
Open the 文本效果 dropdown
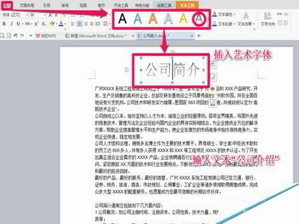pos(246,24)
